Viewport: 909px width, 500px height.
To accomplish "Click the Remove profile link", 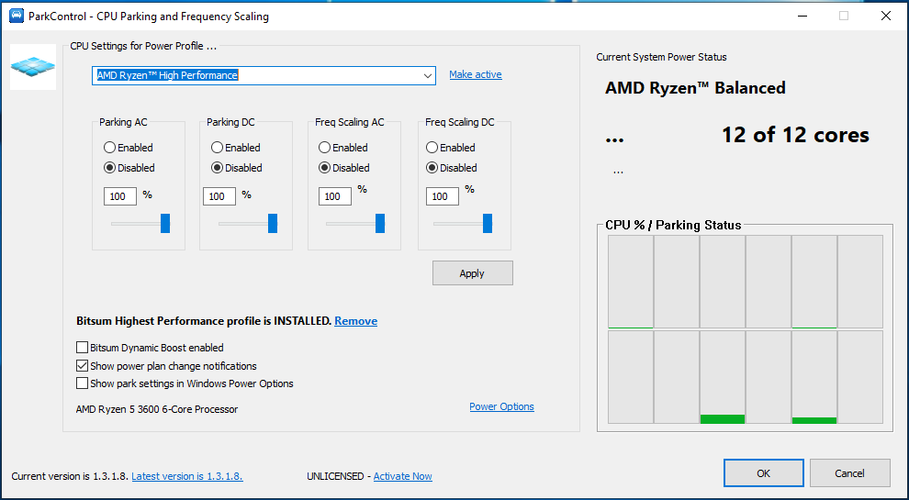I will click(355, 321).
